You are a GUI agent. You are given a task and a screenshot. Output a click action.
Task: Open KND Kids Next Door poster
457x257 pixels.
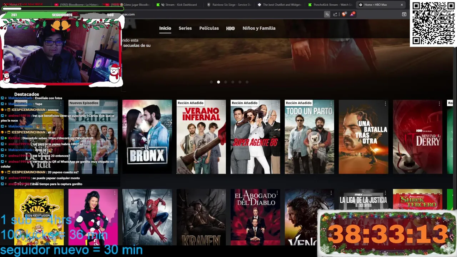(39, 217)
